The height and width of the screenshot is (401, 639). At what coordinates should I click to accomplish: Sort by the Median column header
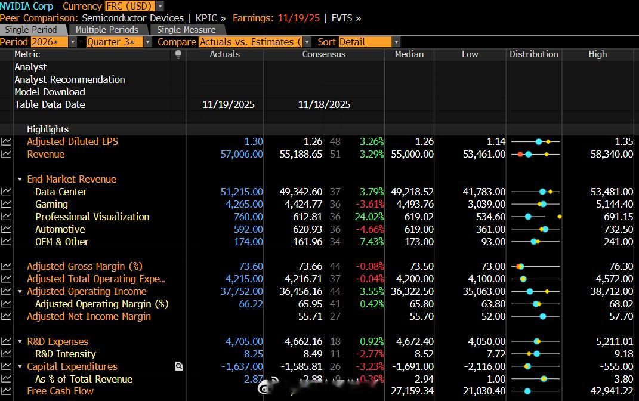tap(409, 55)
